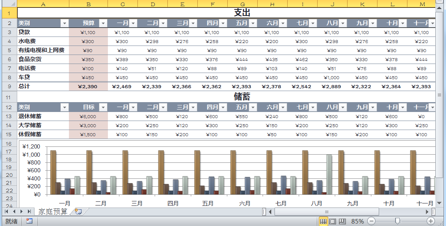This screenshot has width=446, height=226.
Task: Click the macro recording icon in status bar
Action: coord(29,221)
